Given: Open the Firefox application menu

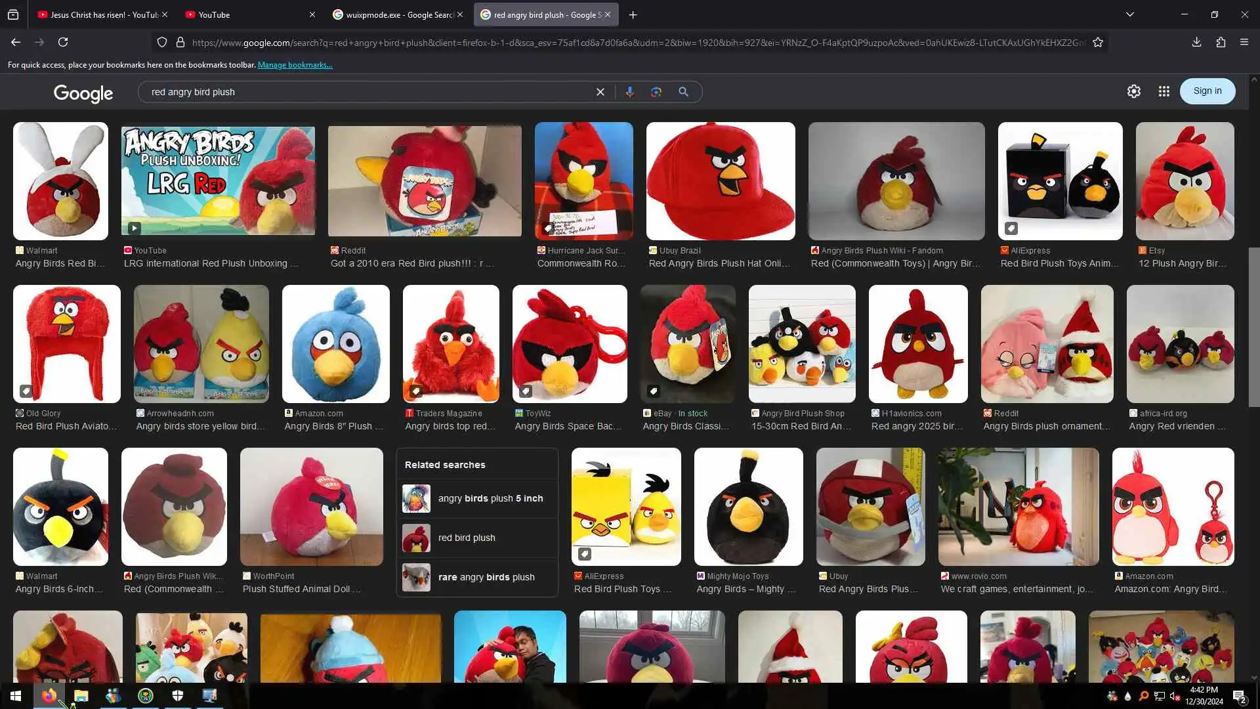Looking at the screenshot, I should [1244, 42].
